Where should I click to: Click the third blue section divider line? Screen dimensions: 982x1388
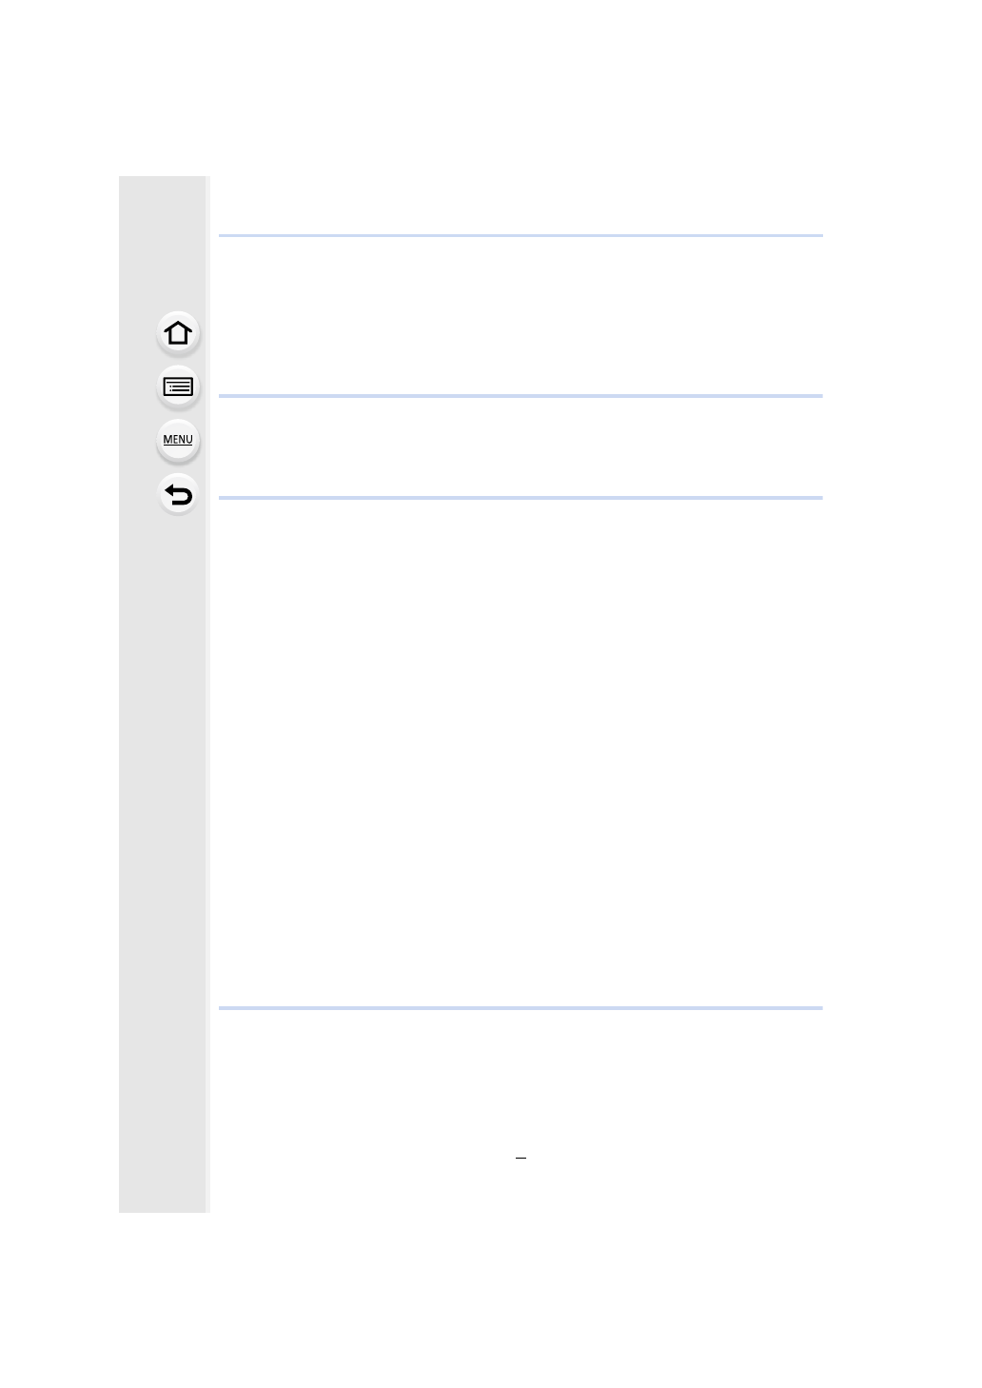coord(520,498)
